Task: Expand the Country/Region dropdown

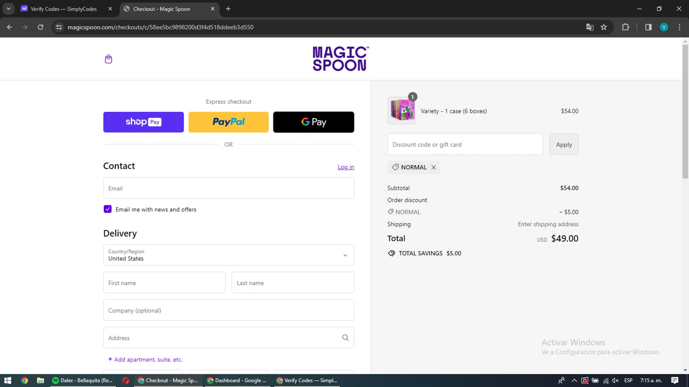Action: pyautogui.click(x=229, y=255)
